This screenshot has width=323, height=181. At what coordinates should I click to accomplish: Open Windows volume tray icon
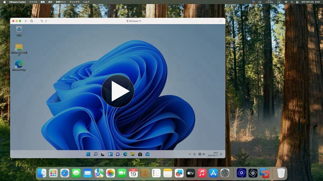pos(203,154)
